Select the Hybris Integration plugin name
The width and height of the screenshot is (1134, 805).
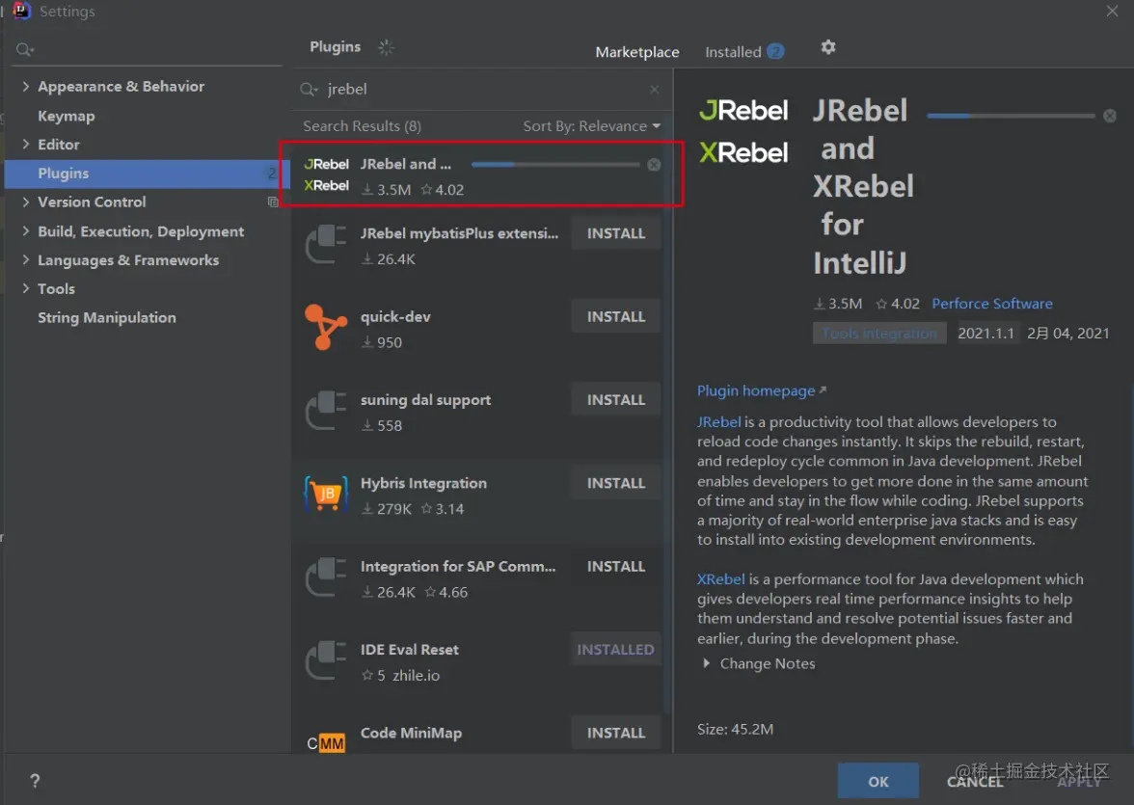424,483
